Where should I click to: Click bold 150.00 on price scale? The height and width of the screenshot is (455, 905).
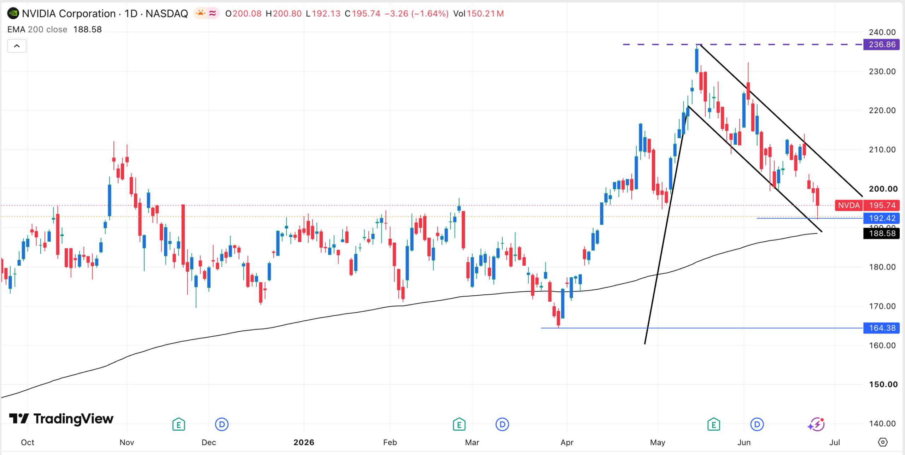click(883, 384)
